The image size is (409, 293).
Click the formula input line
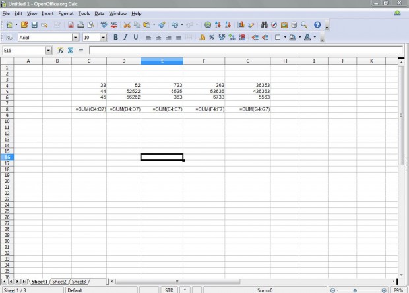coord(244,51)
